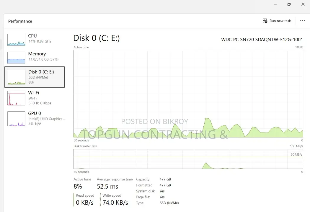Click the 100 MB/s scale label
This screenshot has width=310, height=212.
tap(296, 146)
